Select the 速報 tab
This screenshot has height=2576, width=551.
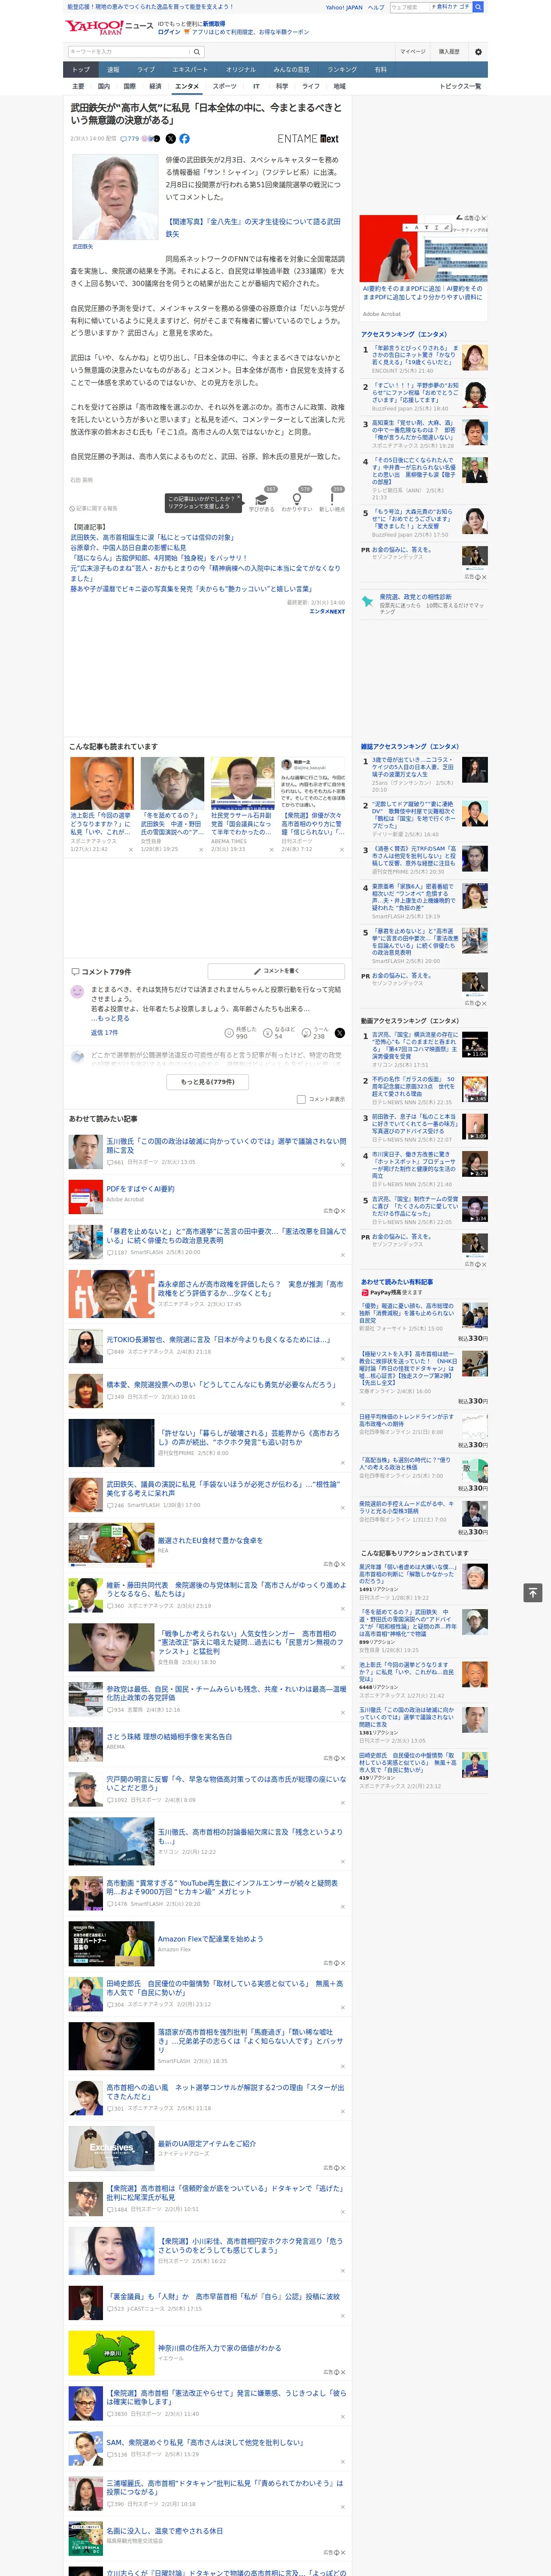tap(113, 70)
